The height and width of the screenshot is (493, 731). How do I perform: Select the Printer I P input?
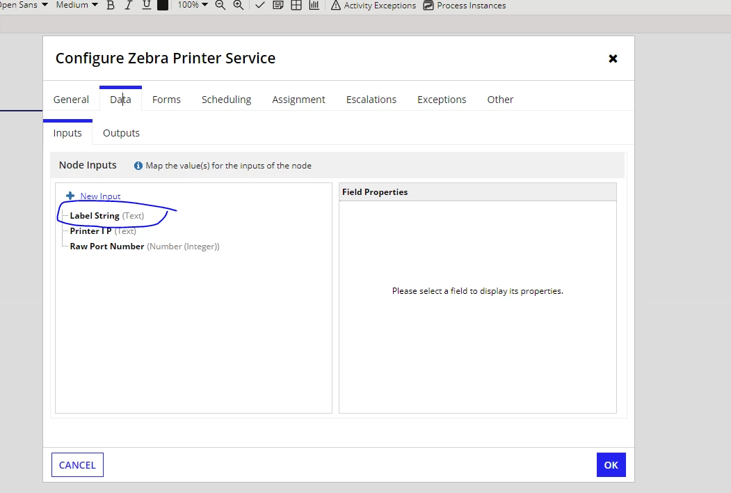[103, 231]
